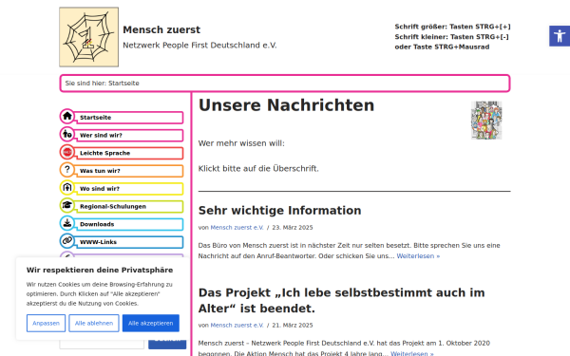The width and height of the screenshot is (570, 356).
Task: Open the WWW-Links menu item
Action: (x=129, y=242)
